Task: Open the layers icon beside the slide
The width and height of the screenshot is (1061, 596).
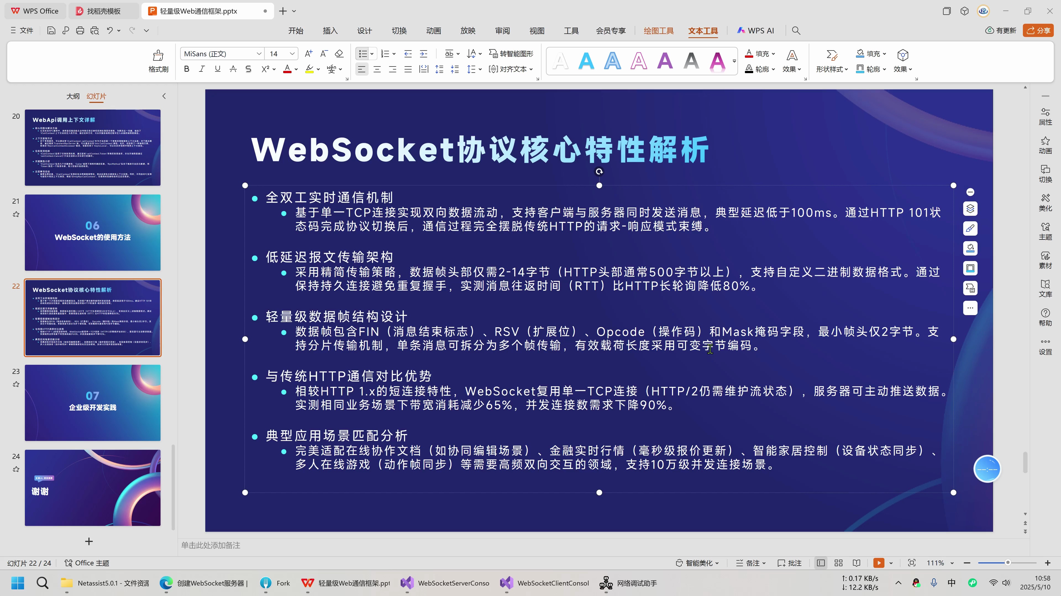Action: (x=970, y=209)
